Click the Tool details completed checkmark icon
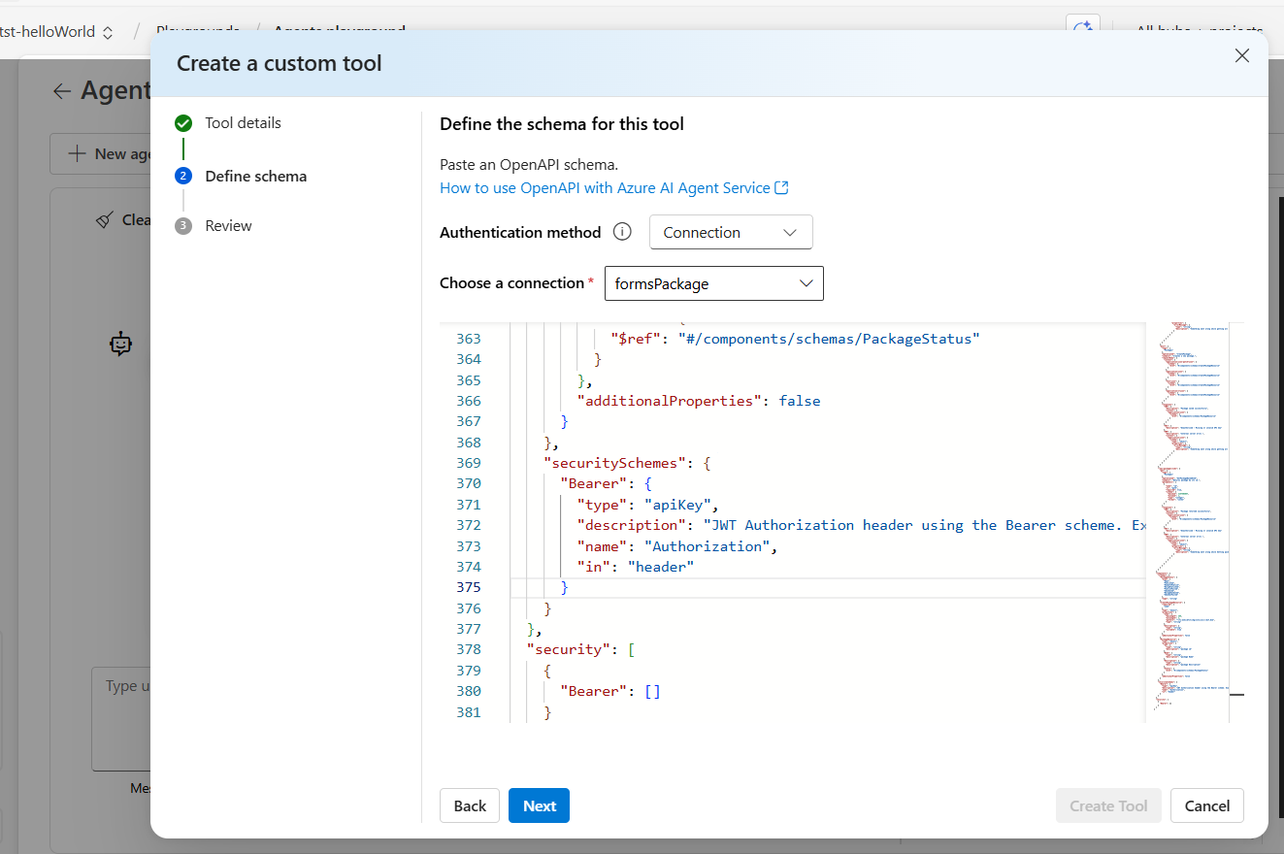 coord(183,123)
